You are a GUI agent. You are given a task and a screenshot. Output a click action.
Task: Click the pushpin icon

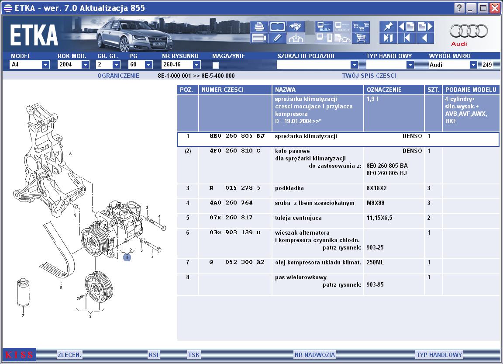pyautogui.click(x=388, y=27)
